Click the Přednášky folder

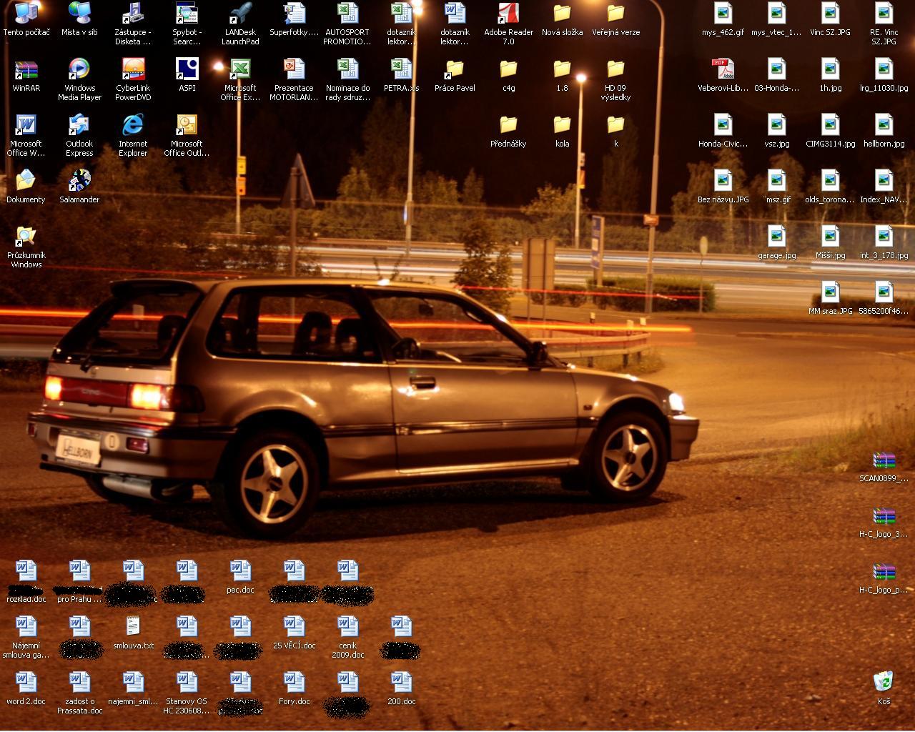(508, 126)
